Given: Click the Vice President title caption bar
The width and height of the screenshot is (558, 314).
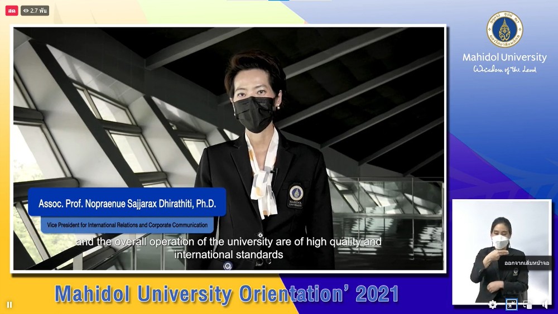Looking at the screenshot, I should tap(127, 225).
